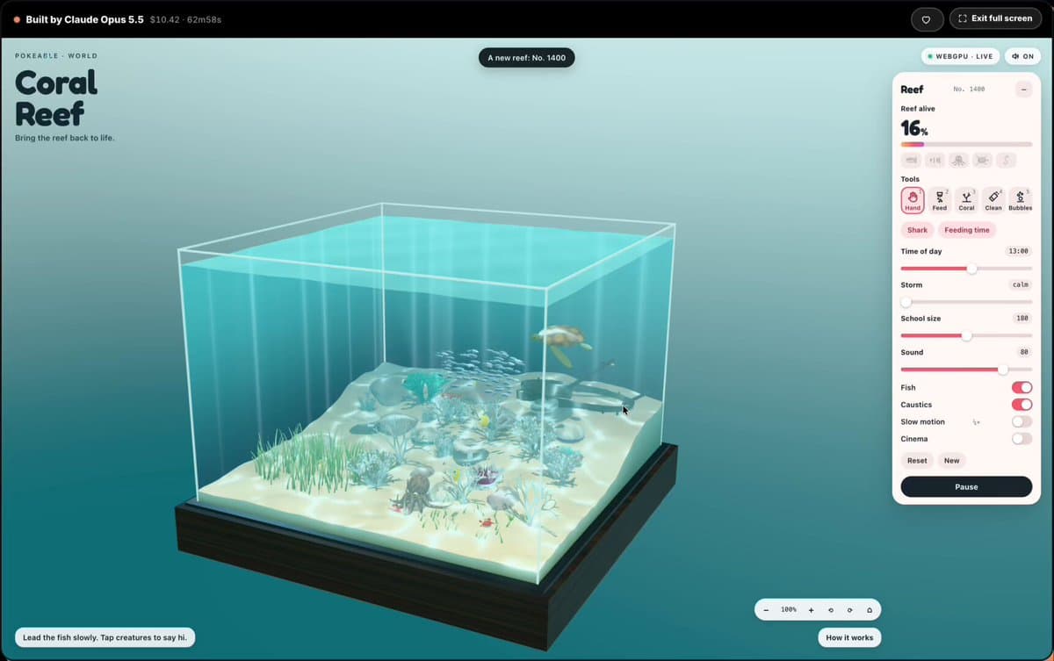The image size is (1054, 661).
Task: Disable the Caustics toggle
Action: pos(1022,405)
